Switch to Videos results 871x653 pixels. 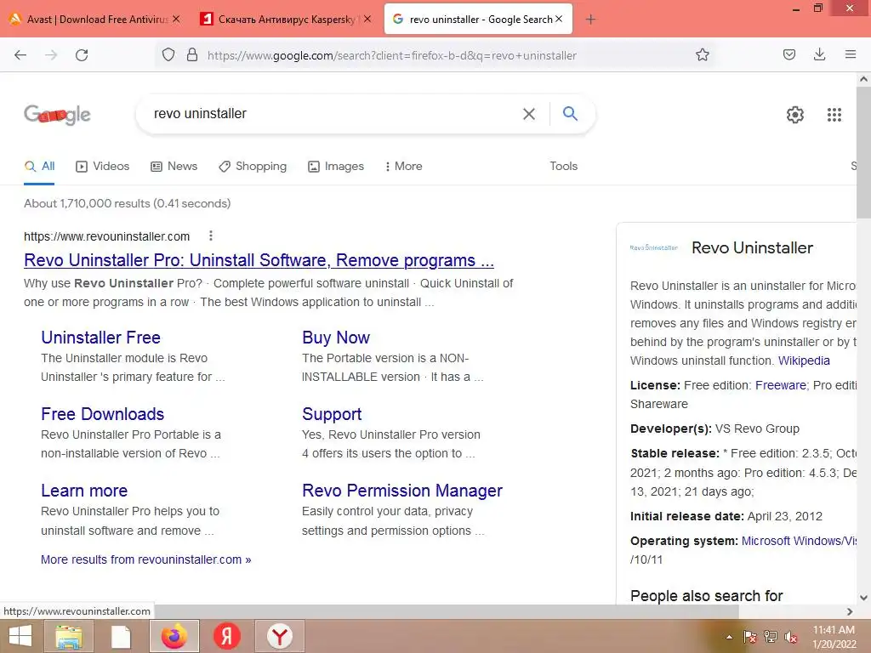pyautogui.click(x=103, y=166)
